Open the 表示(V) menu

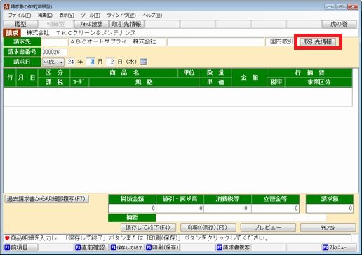pyautogui.click(x=67, y=15)
